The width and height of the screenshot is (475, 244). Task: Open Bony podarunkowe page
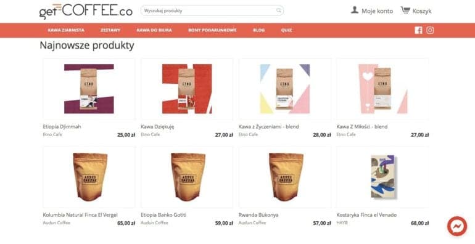(x=212, y=30)
